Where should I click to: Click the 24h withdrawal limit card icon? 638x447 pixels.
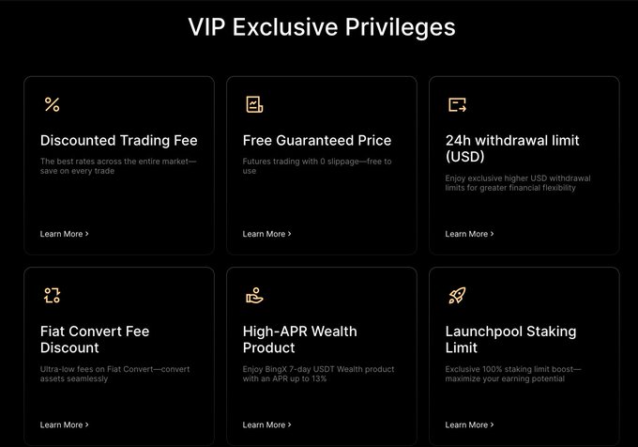pos(457,104)
